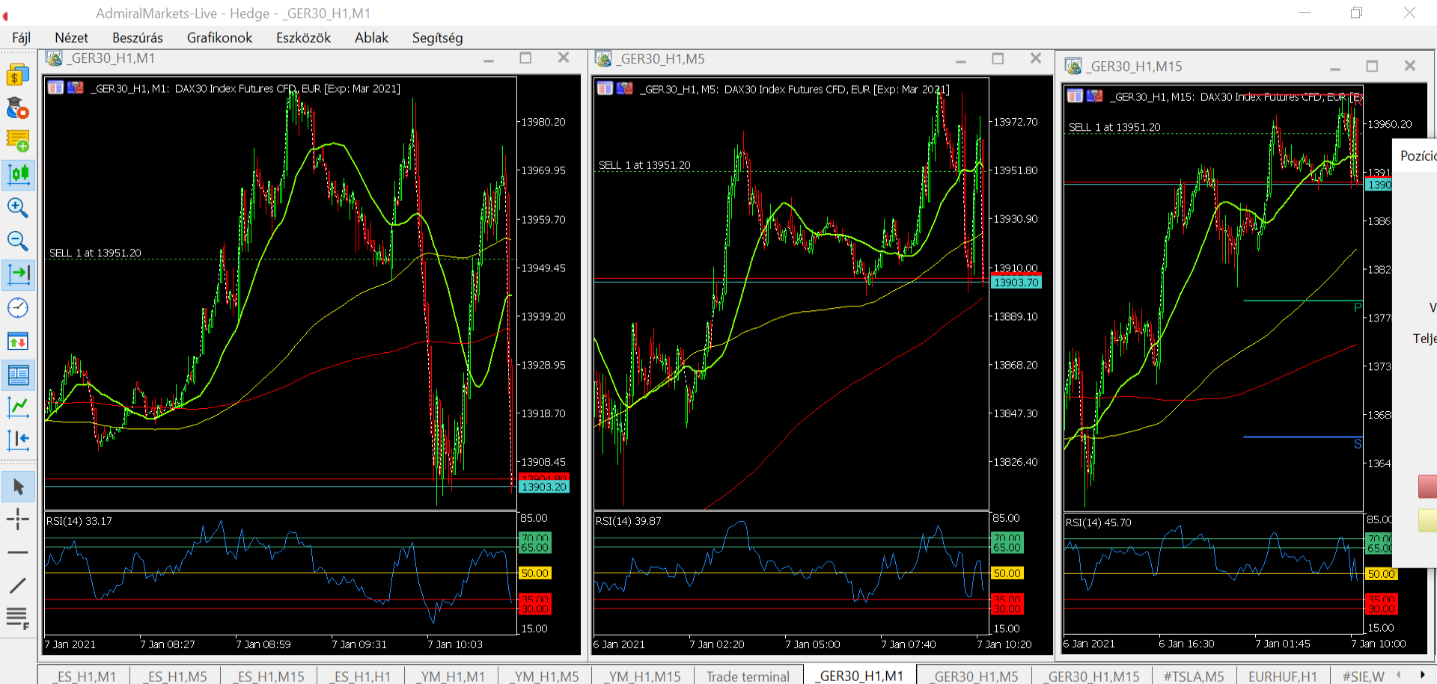Select the horizontal line drawing tool
Screen dimensions: 1437x684
[18, 552]
